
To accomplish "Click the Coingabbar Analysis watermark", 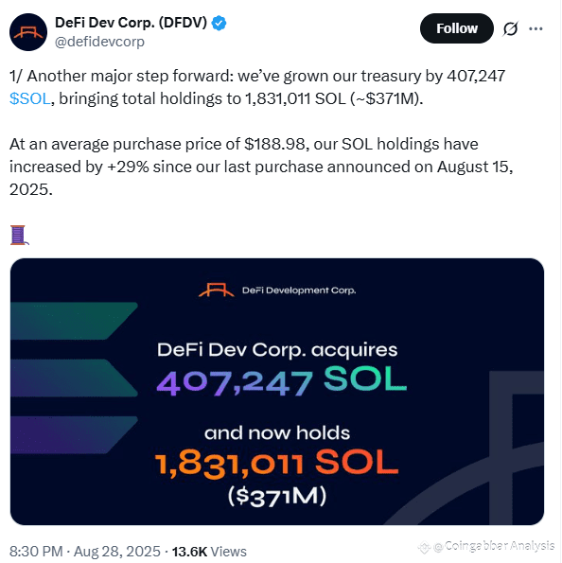I will point(487,547).
